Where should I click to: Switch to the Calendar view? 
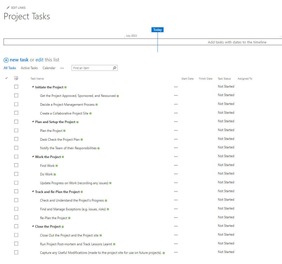pyautogui.click(x=49, y=68)
